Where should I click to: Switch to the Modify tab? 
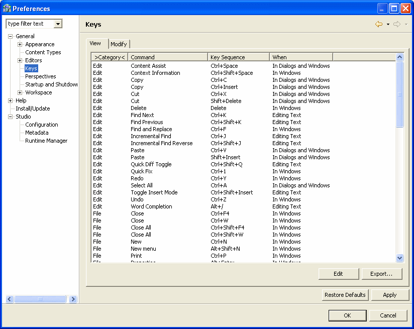click(x=119, y=44)
